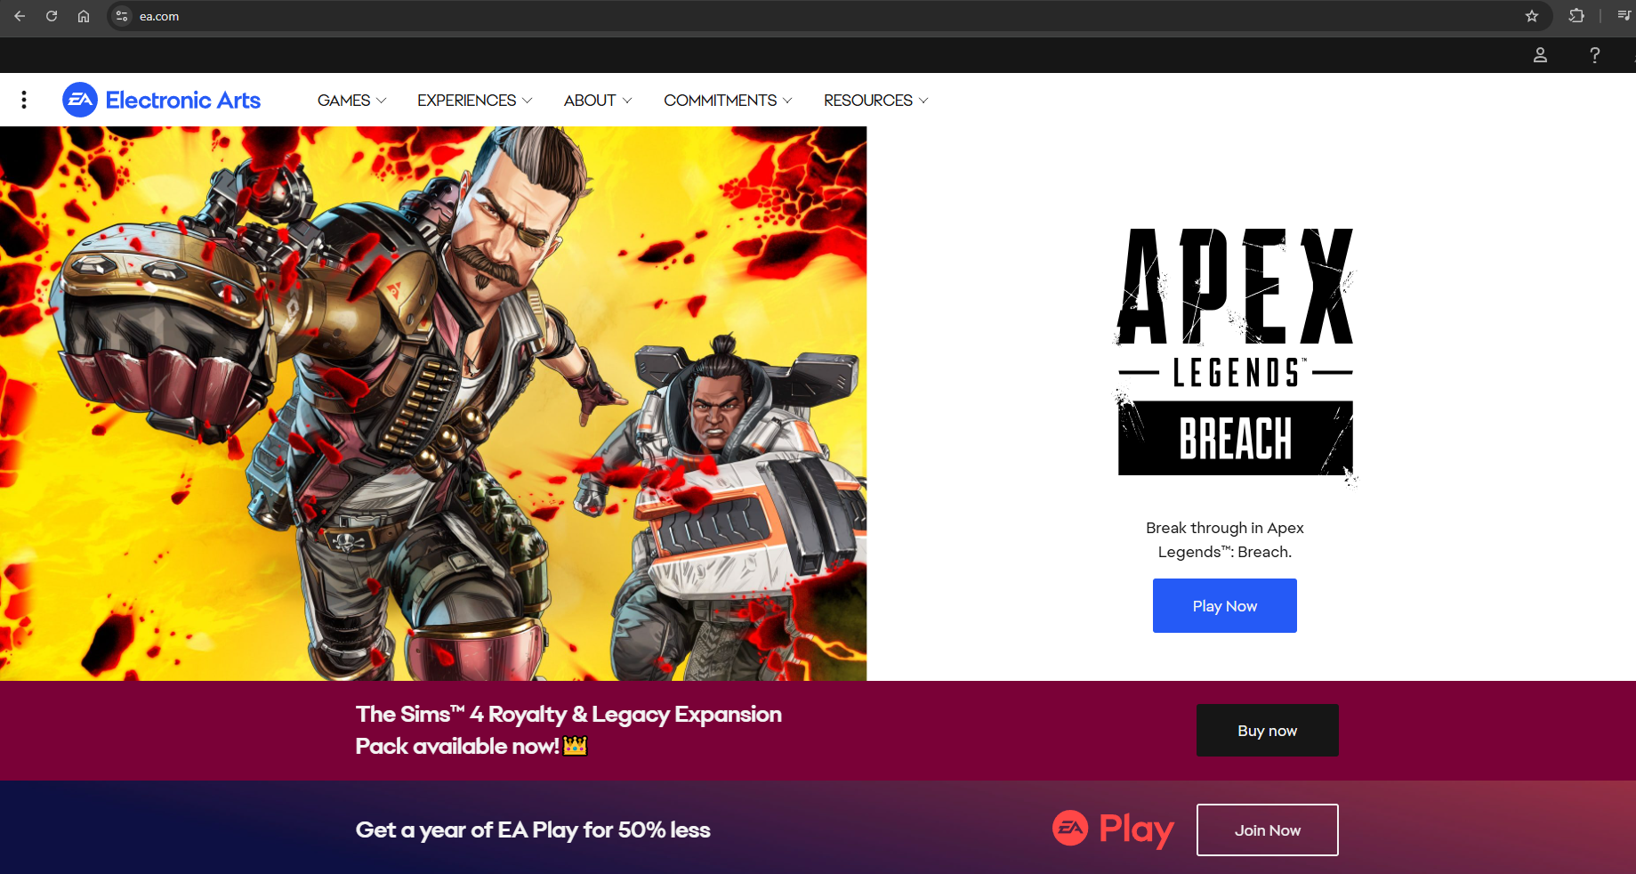Open the COMMITMENTS navigation menu
Image resolution: width=1636 pixels, height=874 pixels.
click(x=728, y=101)
